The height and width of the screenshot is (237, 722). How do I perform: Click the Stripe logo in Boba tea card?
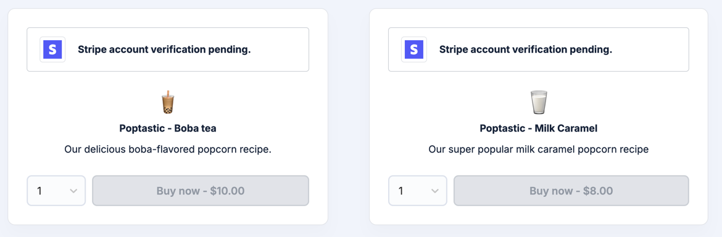pos(52,49)
